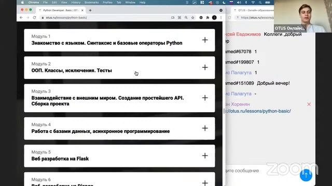Go forward in Chrome
The image size is (332, 186).
(x=27, y=18)
